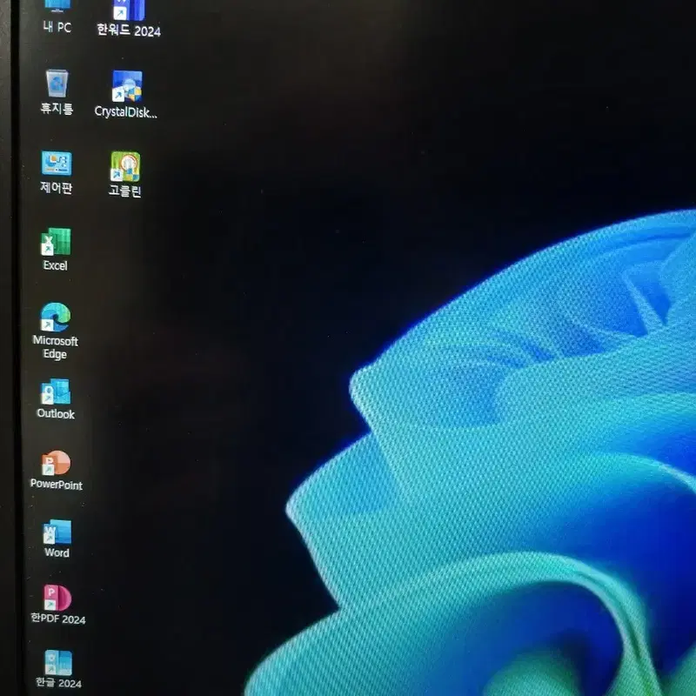Click the "고클린" text label
Screen dimensions: 696x696
pos(125,191)
